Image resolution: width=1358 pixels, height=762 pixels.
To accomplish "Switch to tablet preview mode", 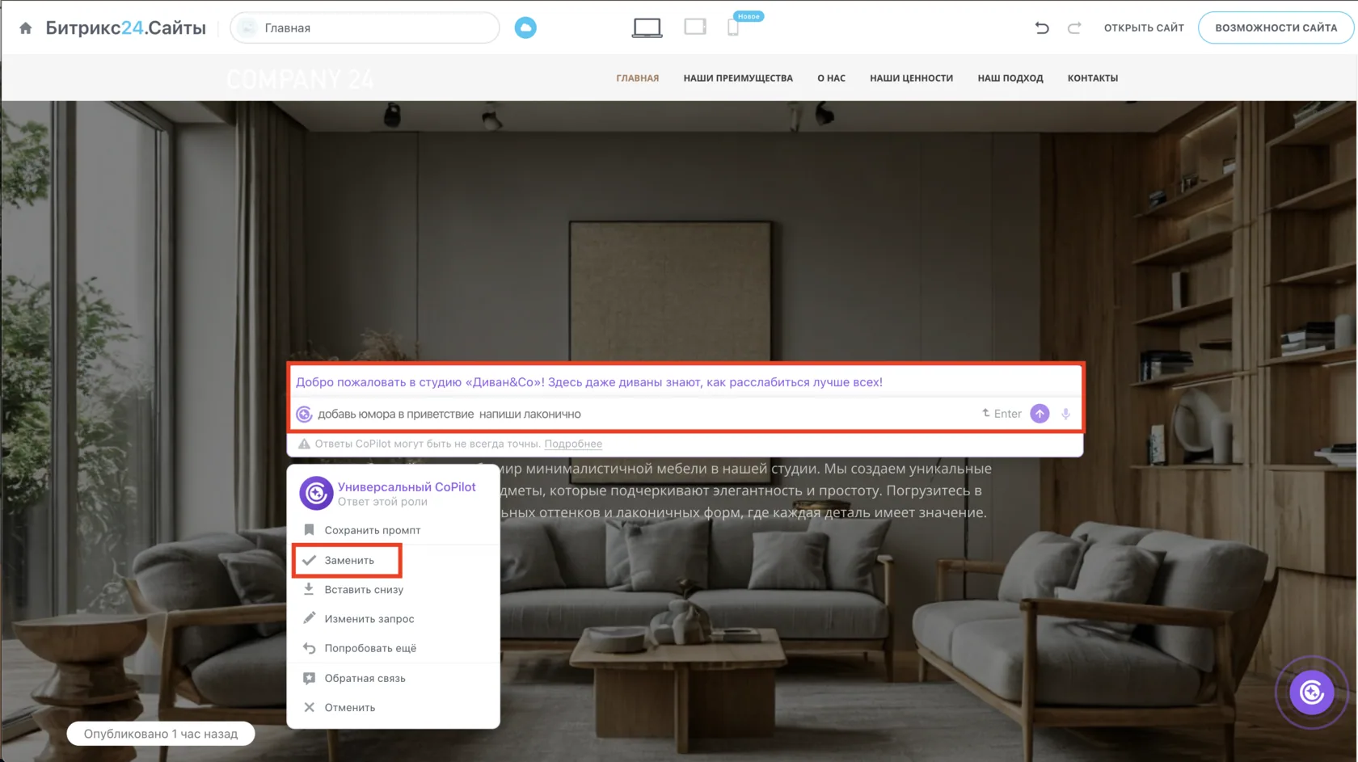I will 695,27.
